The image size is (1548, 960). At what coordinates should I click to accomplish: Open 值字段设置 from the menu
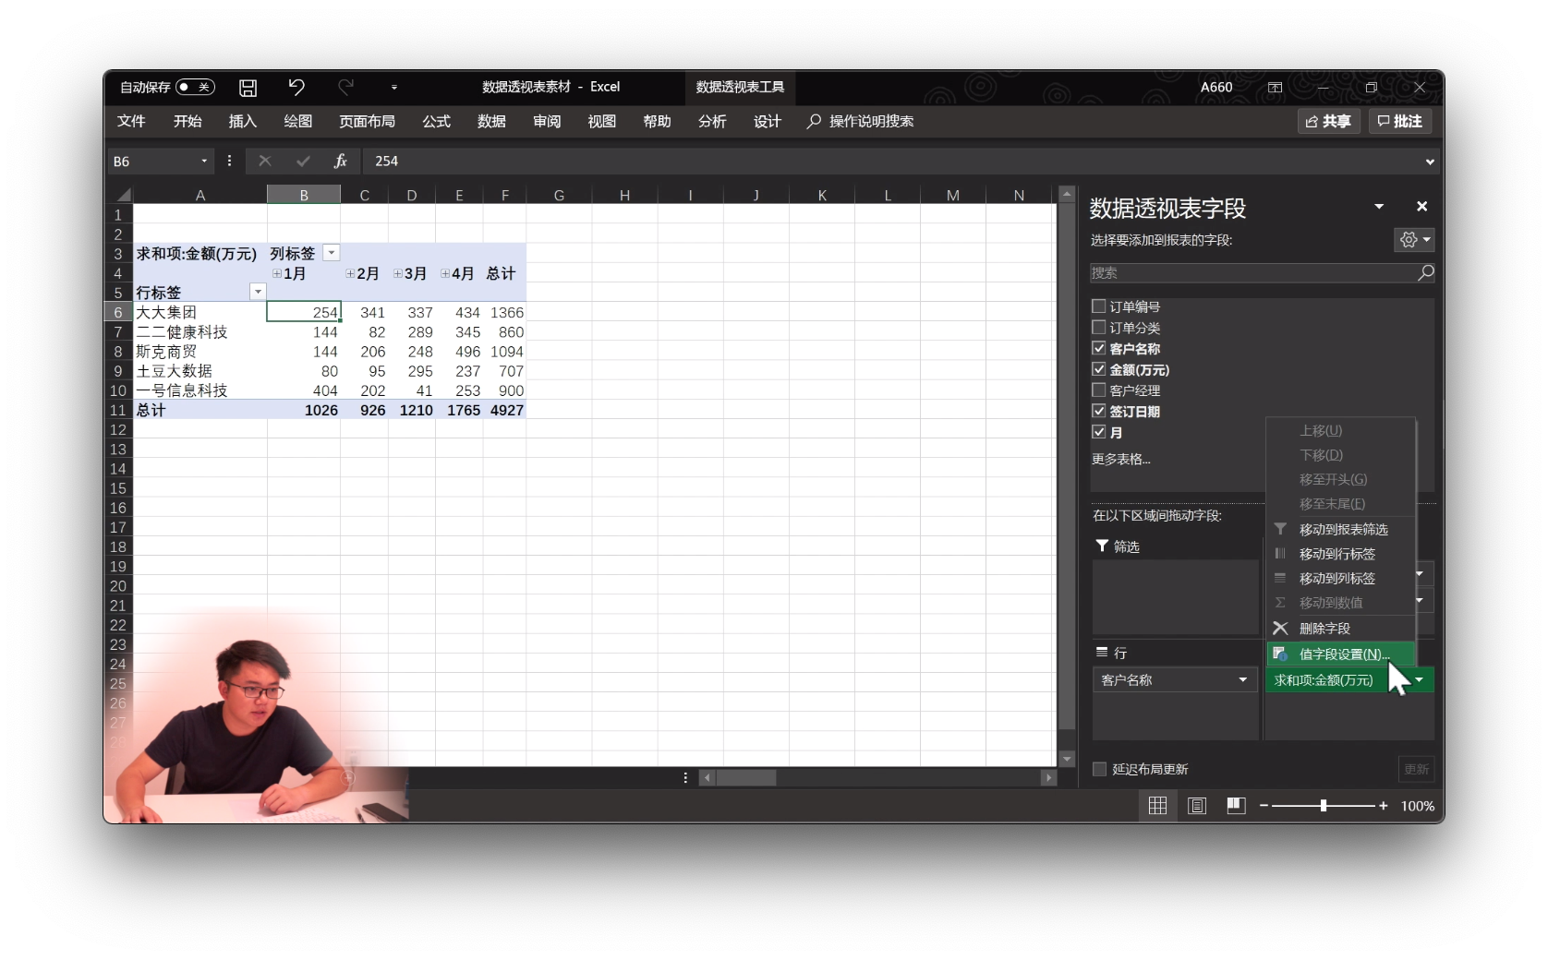[x=1341, y=654]
